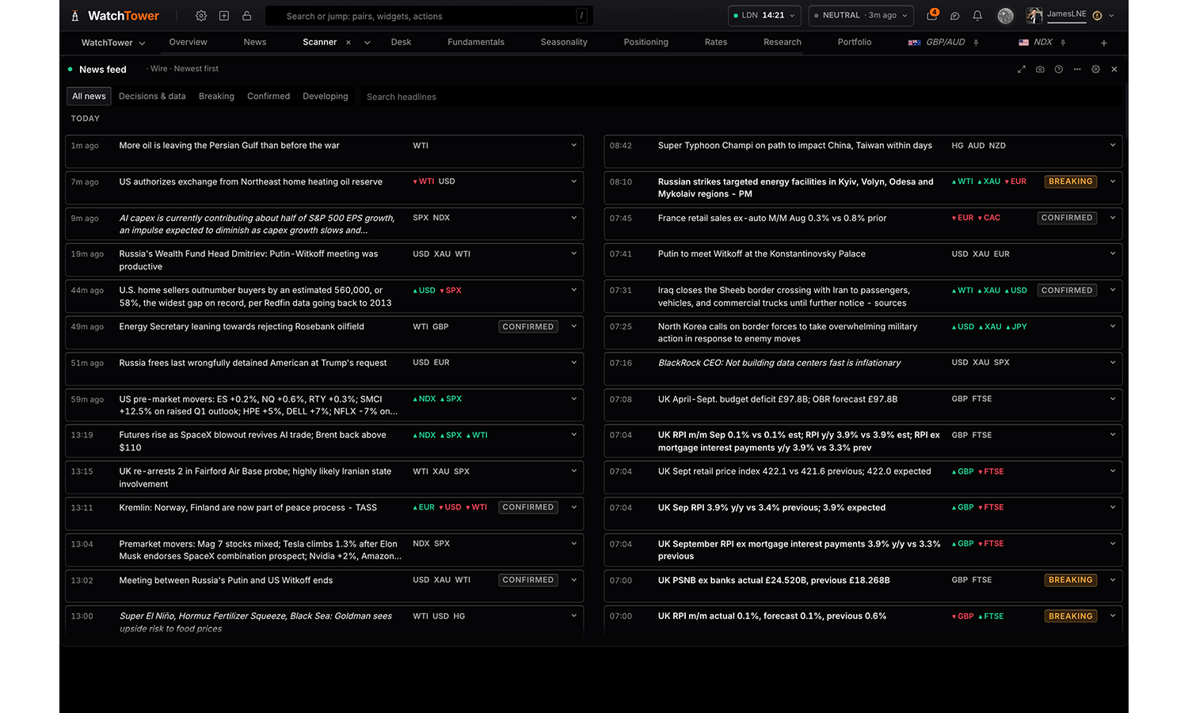
Task: Expand the 'More oil is leaving the Persian Gulf' story
Action: click(x=574, y=146)
